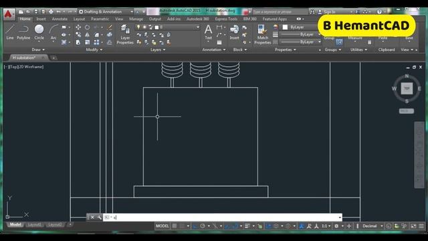
Task: Click the Erase tool icon
Action: pos(110,27)
